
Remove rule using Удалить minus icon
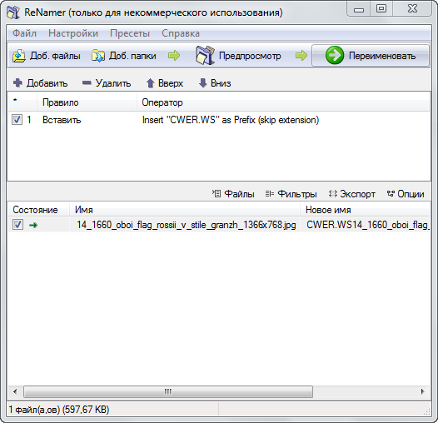(x=87, y=82)
